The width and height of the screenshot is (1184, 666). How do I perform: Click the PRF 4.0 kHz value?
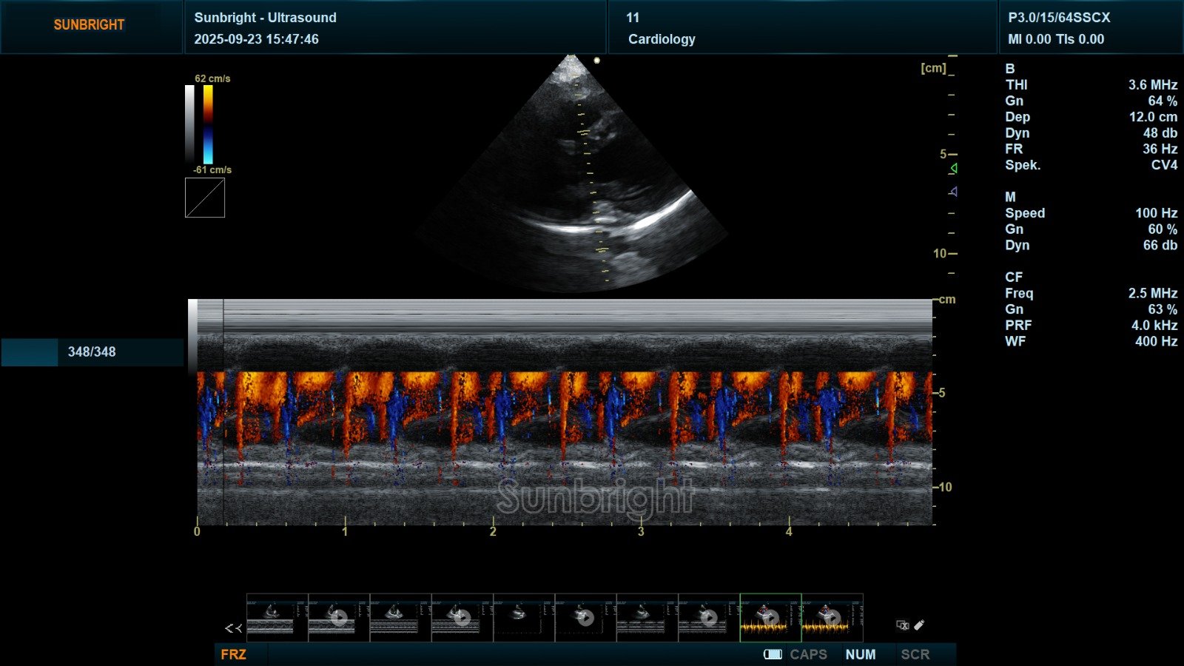click(x=1154, y=326)
